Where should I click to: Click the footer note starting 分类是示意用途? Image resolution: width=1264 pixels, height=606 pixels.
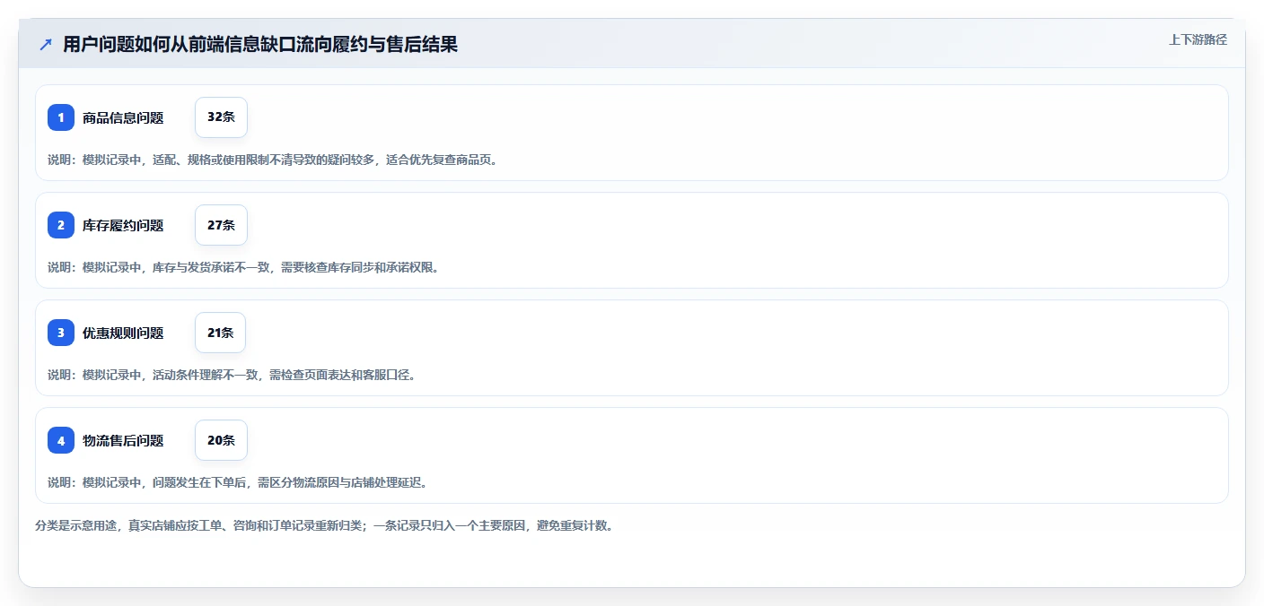click(324, 525)
